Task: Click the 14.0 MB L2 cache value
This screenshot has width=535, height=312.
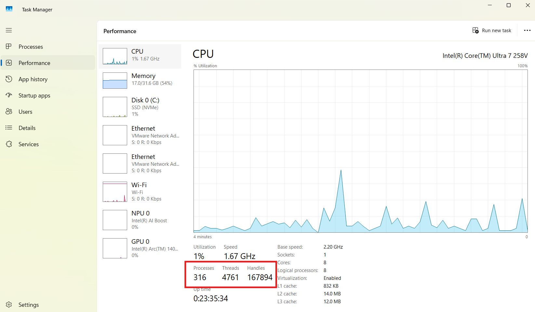Action: [x=332, y=294]
